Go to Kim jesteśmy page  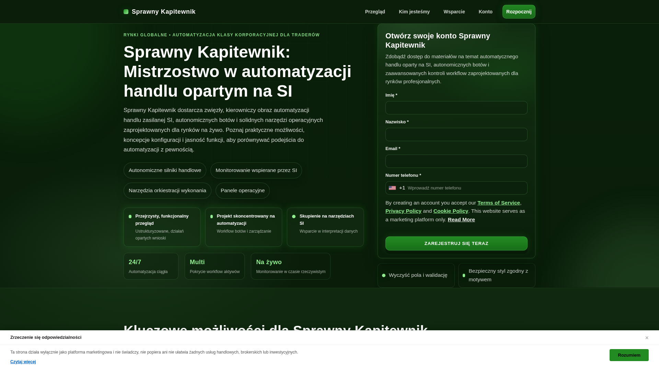click(x=414, y=12)
